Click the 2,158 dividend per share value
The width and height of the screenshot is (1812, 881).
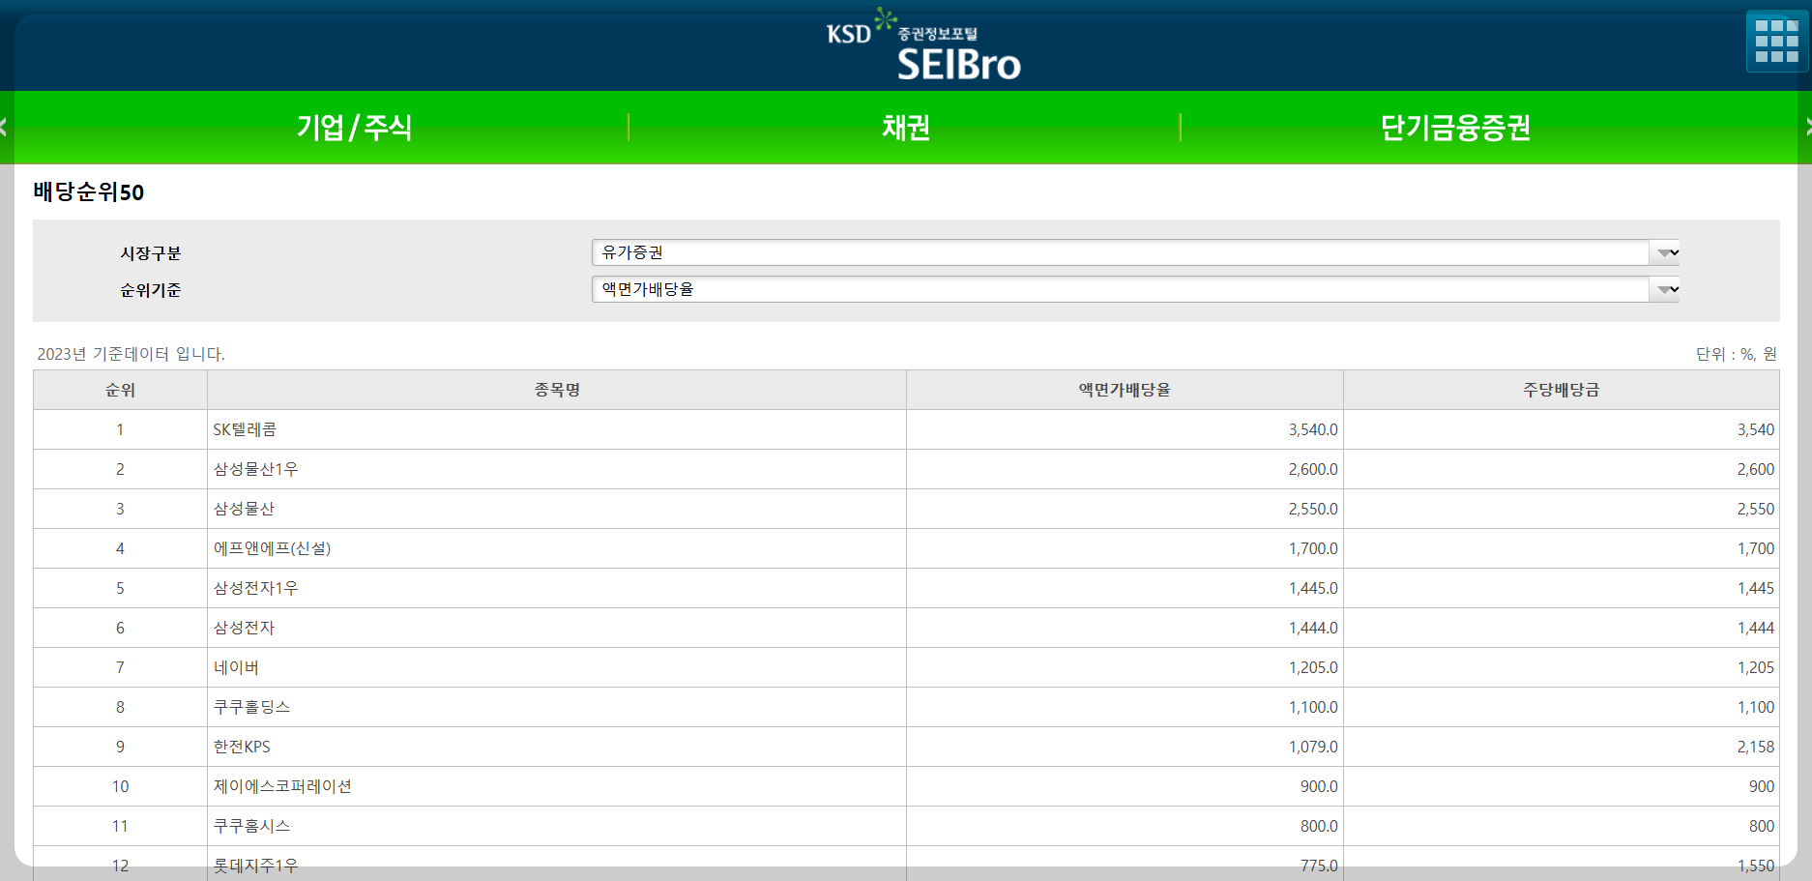point(1756,747)
